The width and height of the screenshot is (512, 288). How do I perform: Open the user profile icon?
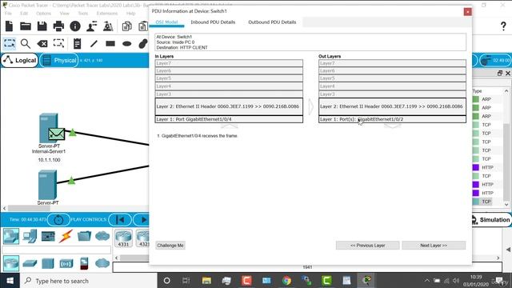click(x=92, y=26)
